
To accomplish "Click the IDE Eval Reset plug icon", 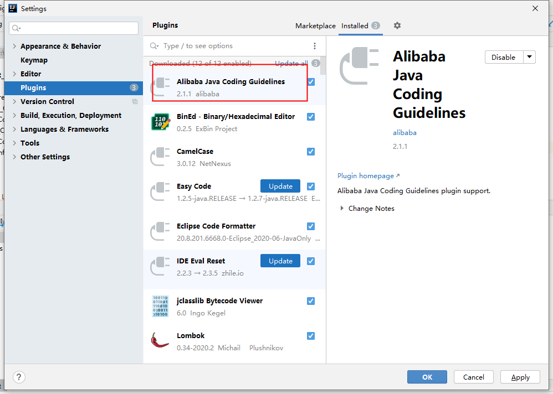I will (x=160, y=266).
